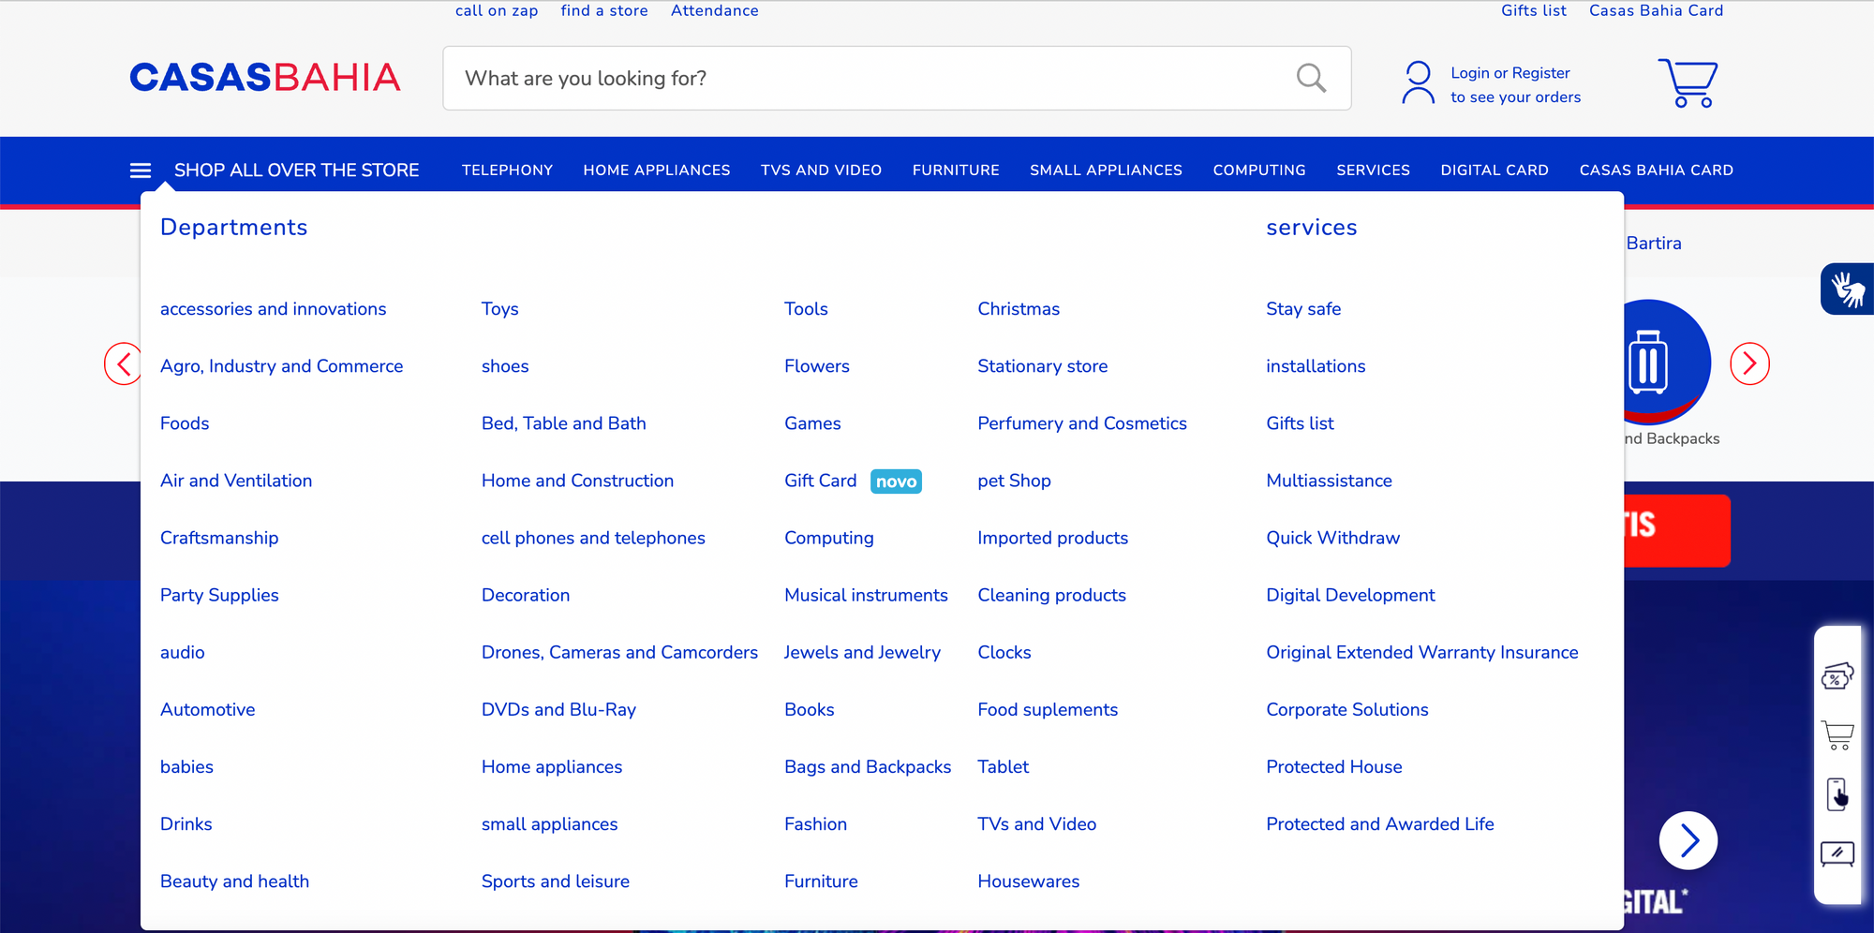Click the mobile phone tap sidebar icon
Viewport: 1874px width, 933px height.
pyautogui.click(x=1837, y=794)
